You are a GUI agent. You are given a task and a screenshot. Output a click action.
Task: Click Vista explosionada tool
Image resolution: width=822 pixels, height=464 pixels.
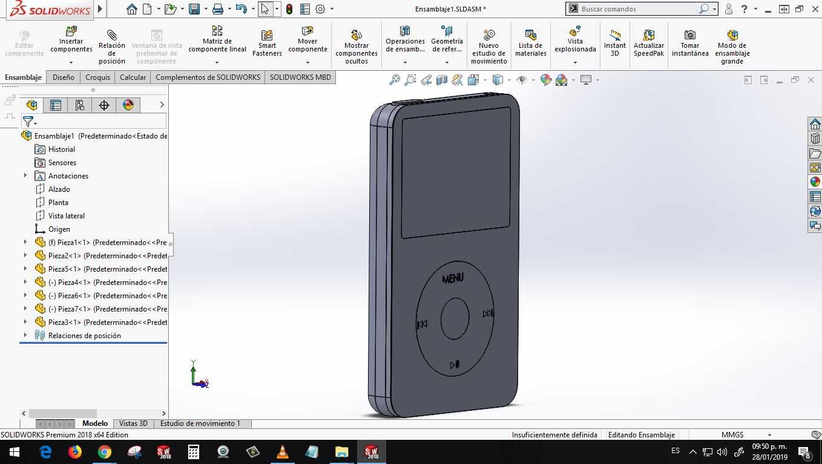tap(575, 39)
